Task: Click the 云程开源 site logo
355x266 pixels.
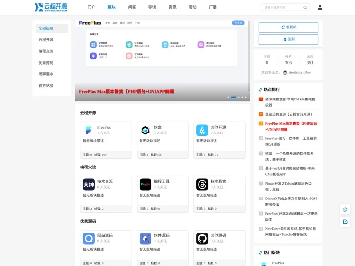Action: click(51, 7)
